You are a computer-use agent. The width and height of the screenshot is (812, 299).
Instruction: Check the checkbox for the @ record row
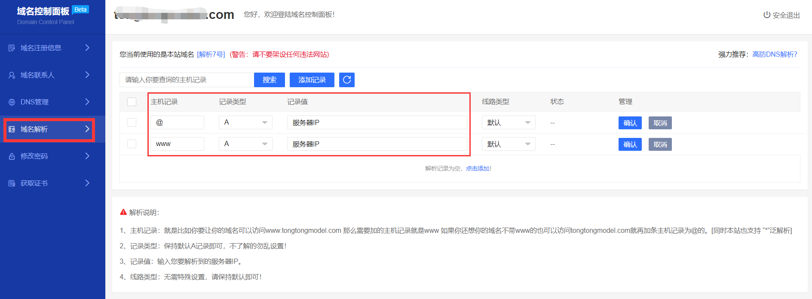coord(132,122)
